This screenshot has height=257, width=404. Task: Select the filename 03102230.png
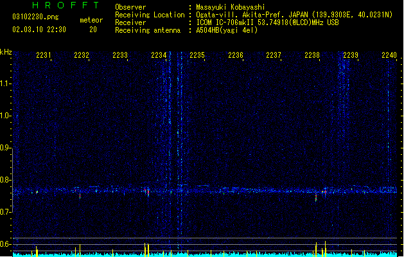point(35,17)
